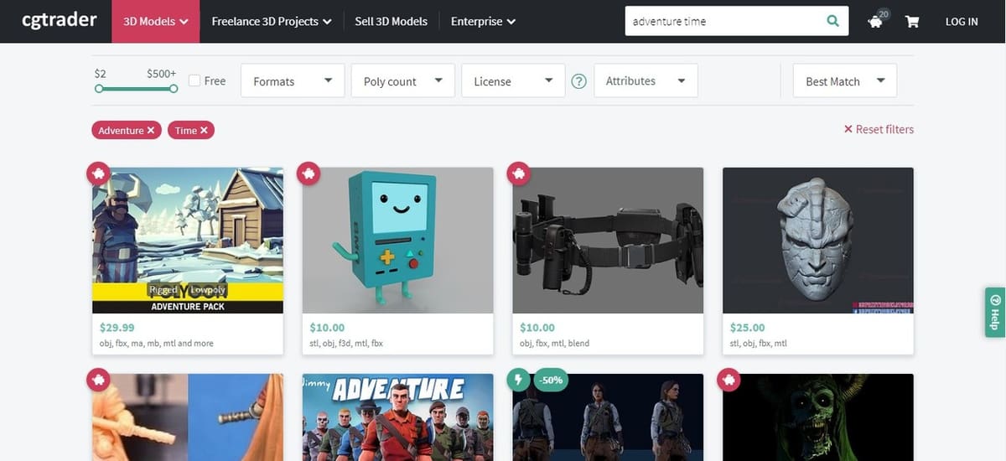Open the sword figurine thumbnail
This screenshot has width=1006, height=461.
coord(188,417)
